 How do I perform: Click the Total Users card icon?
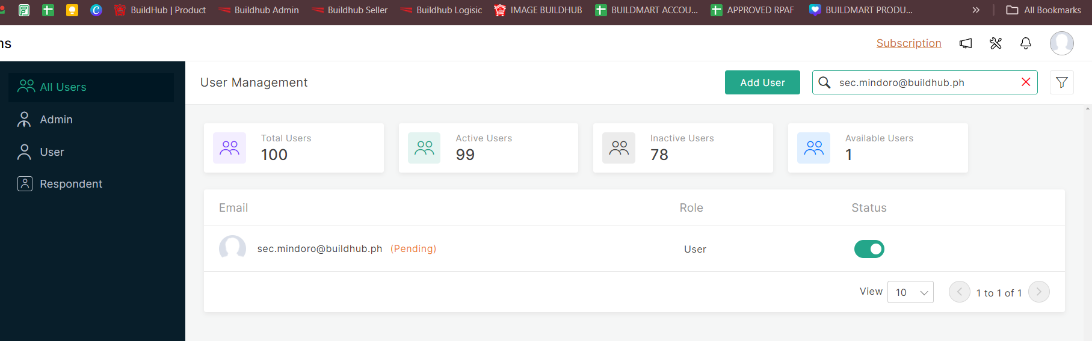[x=229, y=148]
